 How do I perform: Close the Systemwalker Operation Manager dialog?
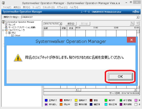tap(131, 40)
